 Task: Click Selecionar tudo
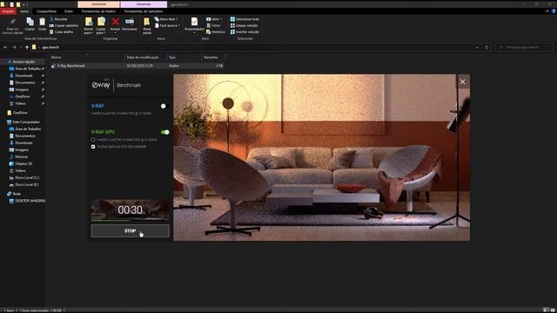(245, 19)
